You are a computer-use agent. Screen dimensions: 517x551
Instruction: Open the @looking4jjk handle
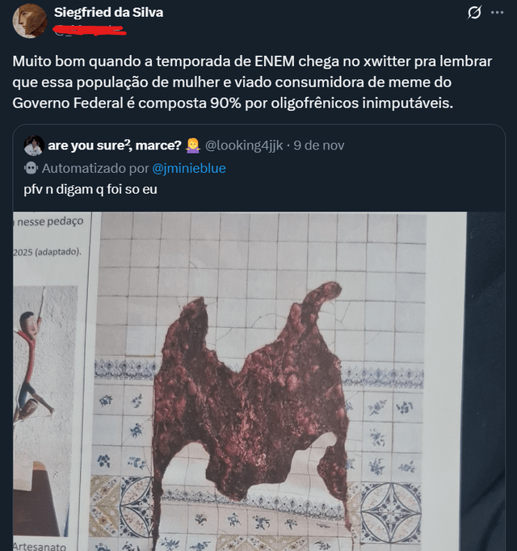(x=244, y=145)
